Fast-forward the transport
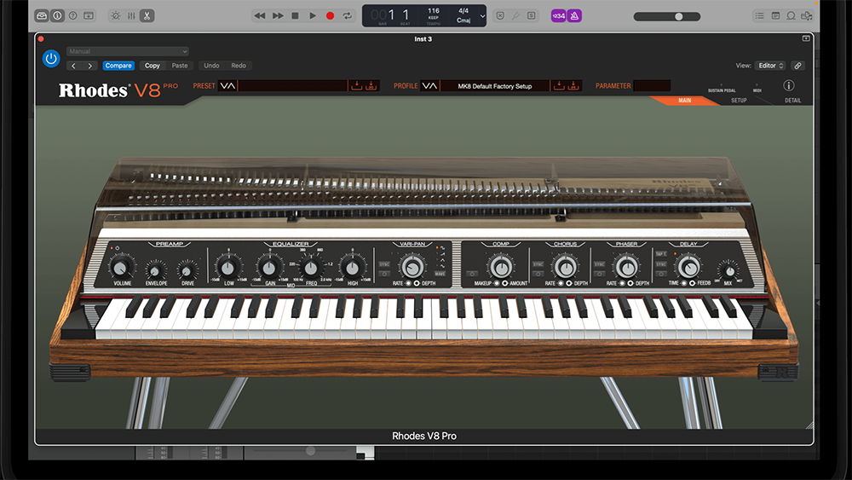 (x=278, y=15)
